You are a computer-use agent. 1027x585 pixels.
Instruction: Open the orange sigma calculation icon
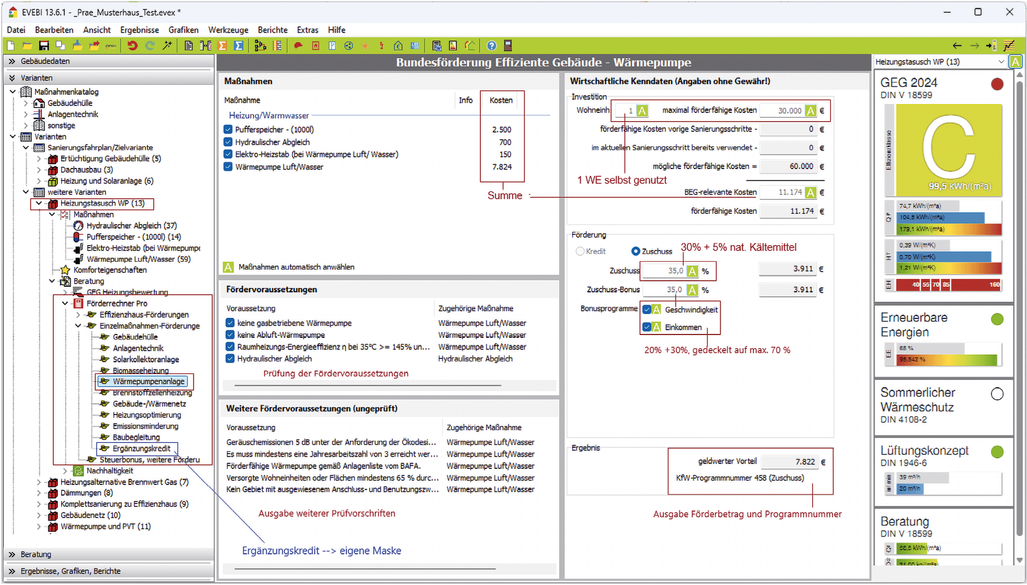(x=223, y=46)
